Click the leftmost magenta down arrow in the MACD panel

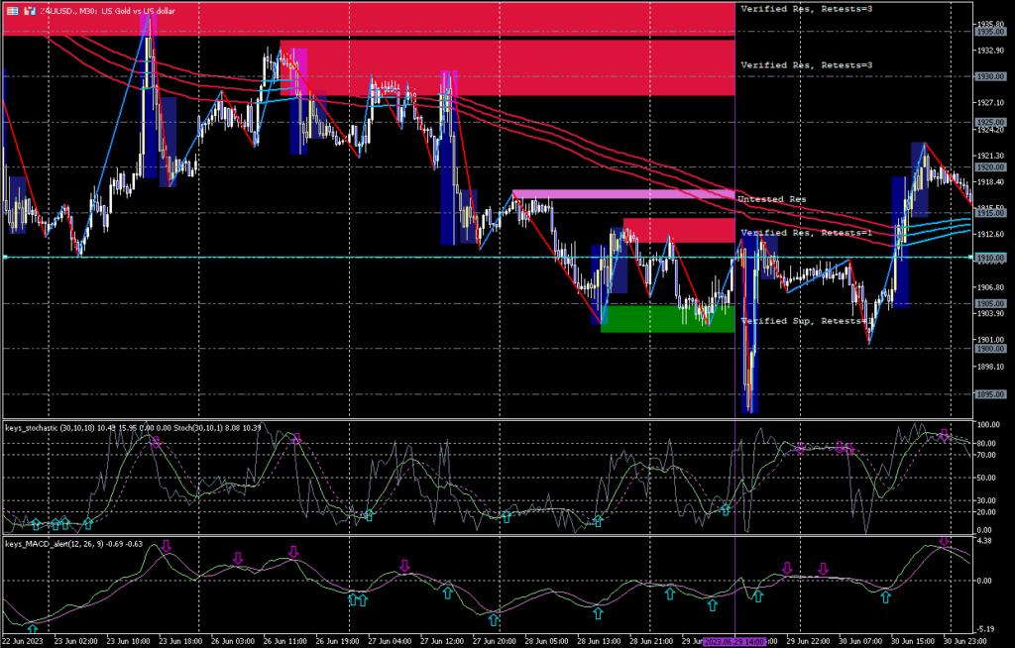coord(167,547)
